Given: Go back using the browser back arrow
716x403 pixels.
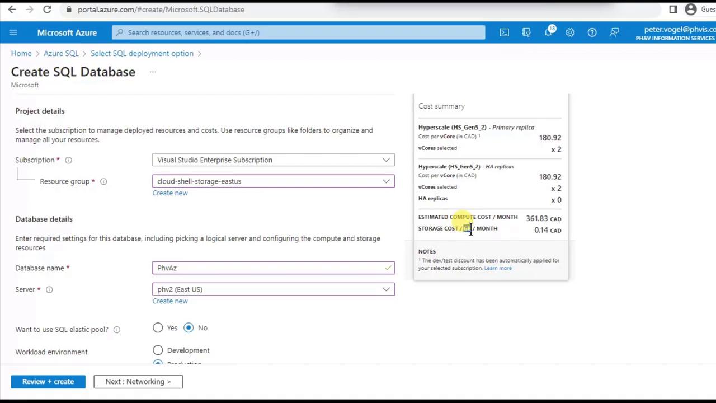Looking at the screenshot, I should click(12, 10).
